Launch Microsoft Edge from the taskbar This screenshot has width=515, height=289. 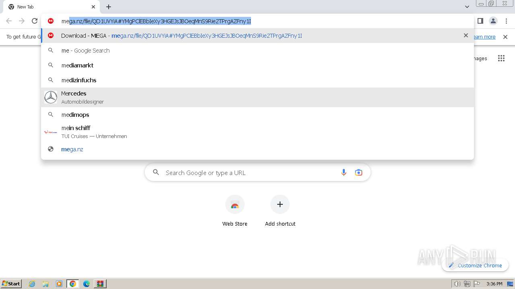pos(87,284)
